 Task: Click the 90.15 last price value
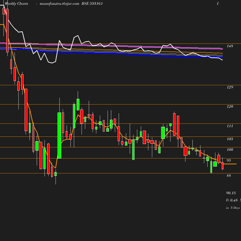(x=231, y=193)
